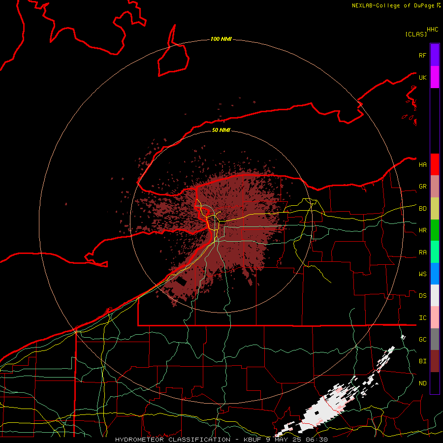The height and width of the screenshot is (443, 443).
Task: Click the HR legend label
Action: (422, 230)
